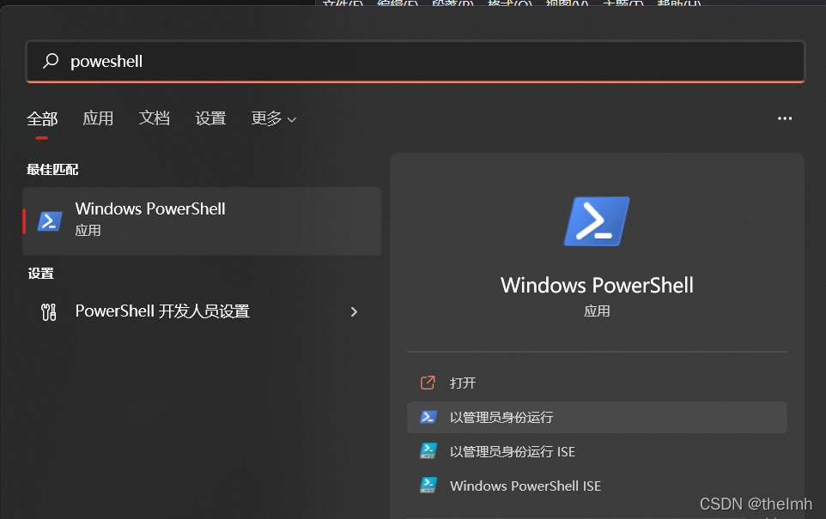
Task: Click the icon beside 以管理员身份运行 ISE
Action: (x=428, y=451)
